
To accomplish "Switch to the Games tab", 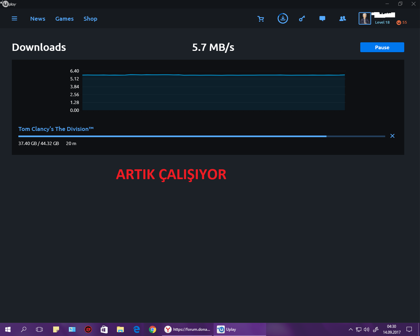I will pyautogui.click(x=64, y=19).
